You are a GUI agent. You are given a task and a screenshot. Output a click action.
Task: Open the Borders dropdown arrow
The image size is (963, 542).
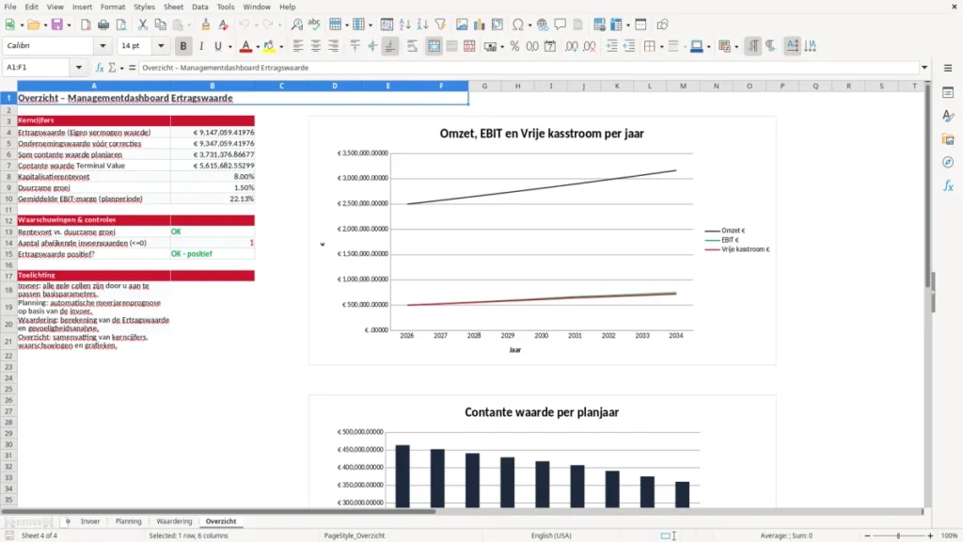[x=661, y=46]
